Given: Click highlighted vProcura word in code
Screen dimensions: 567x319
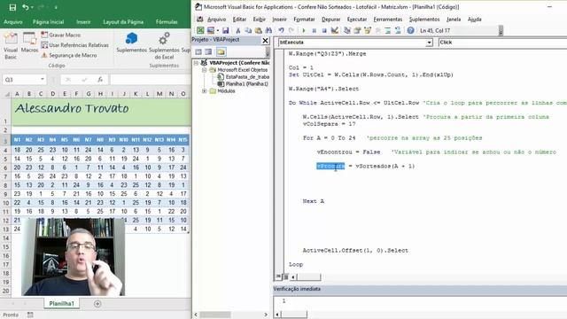Looking at the screenshot, I should [x=330, y=166].
